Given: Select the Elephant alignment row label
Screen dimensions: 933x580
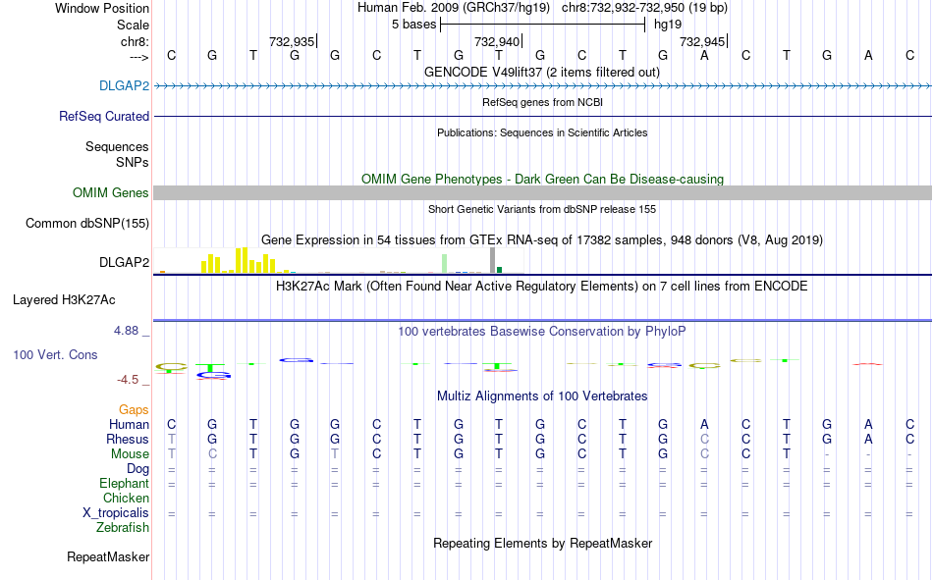Looking at the screenshot, I should pyautogui.click(x=124, y=483).
